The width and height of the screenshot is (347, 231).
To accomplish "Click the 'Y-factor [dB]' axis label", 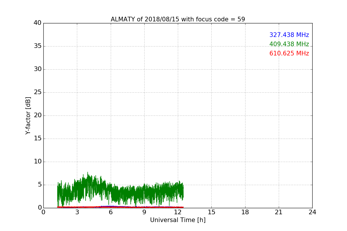I will [28, 115].
